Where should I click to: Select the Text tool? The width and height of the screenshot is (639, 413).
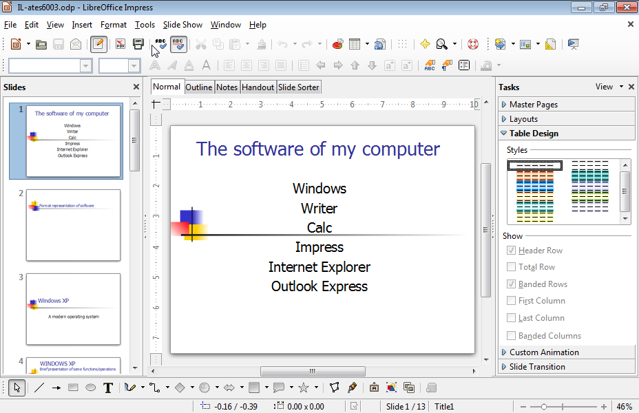[x=108, y=388]
